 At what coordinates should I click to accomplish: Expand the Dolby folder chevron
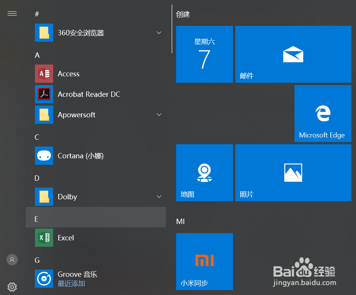click(159, 197)
